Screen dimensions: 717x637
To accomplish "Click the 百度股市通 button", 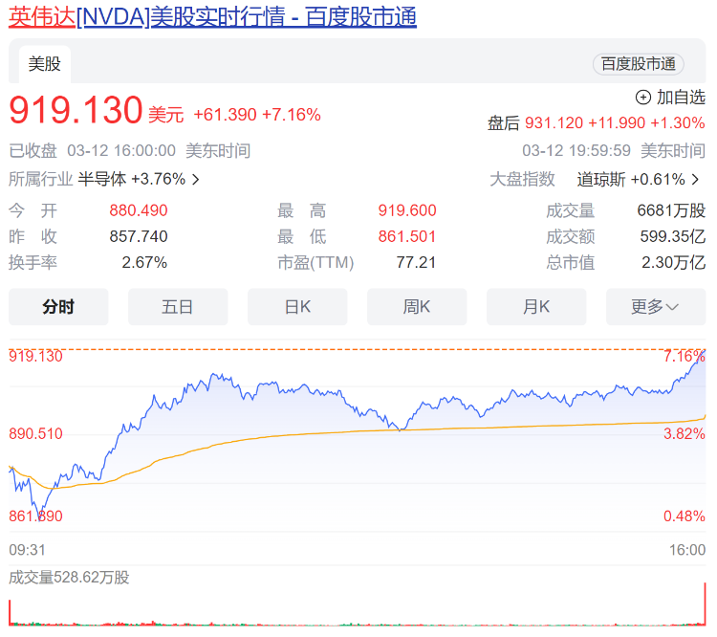I will pos(639,64).
